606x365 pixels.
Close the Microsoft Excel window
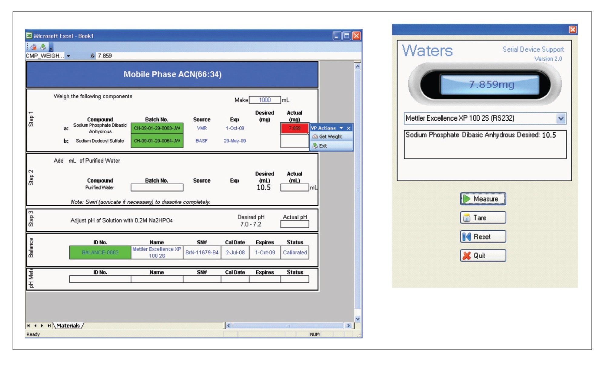pyautogui.click(x=356, y=36)
